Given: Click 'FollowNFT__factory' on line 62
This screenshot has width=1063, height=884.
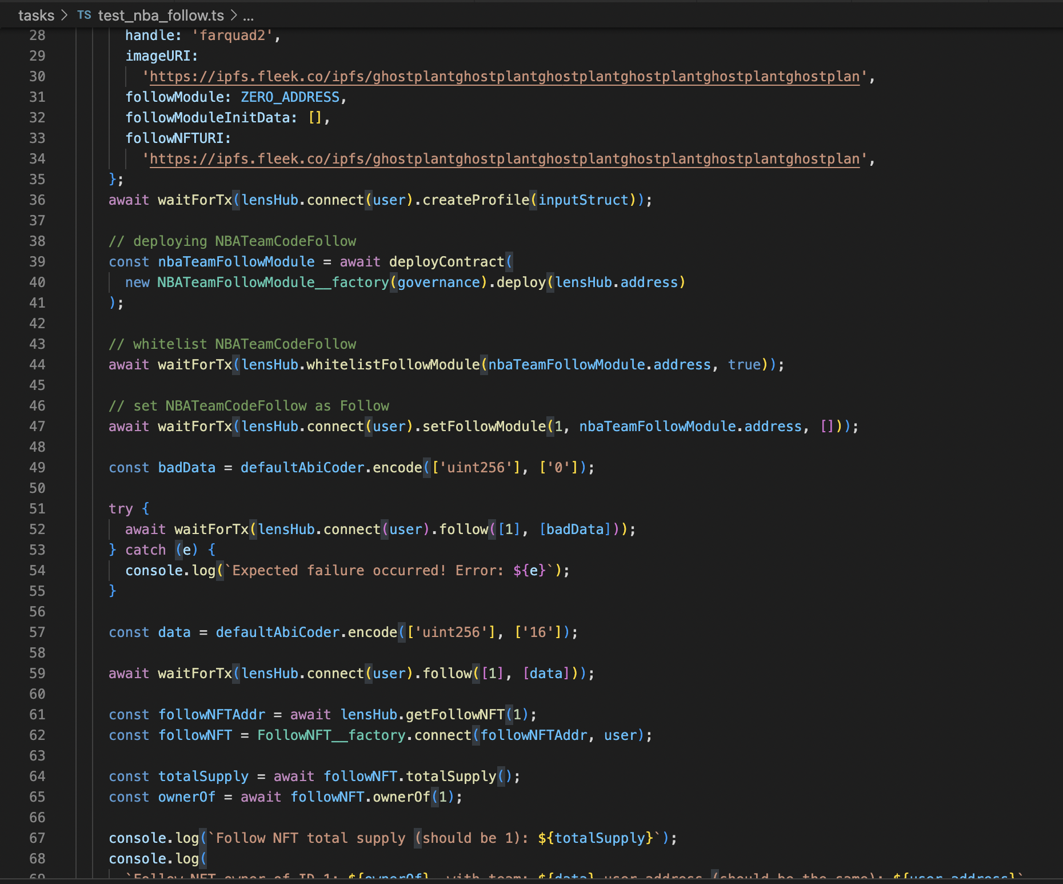Looking at the screenshot, I should pyautogui.click(x=331, y=735).
